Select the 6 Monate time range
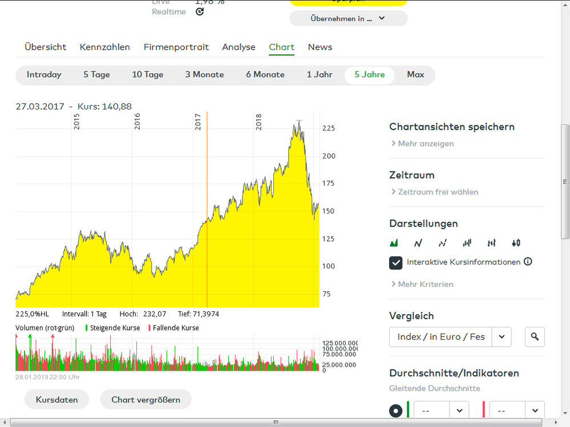570x427 pixels. (x=265, y=74)
